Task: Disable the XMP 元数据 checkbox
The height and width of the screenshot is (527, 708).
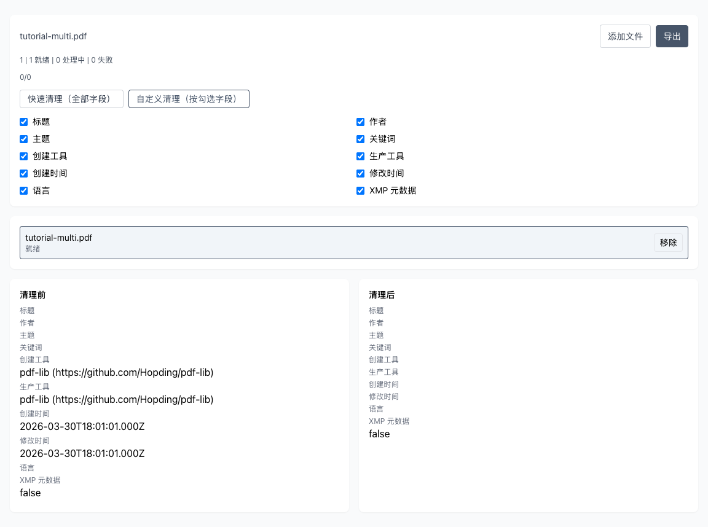Action: 360,190
